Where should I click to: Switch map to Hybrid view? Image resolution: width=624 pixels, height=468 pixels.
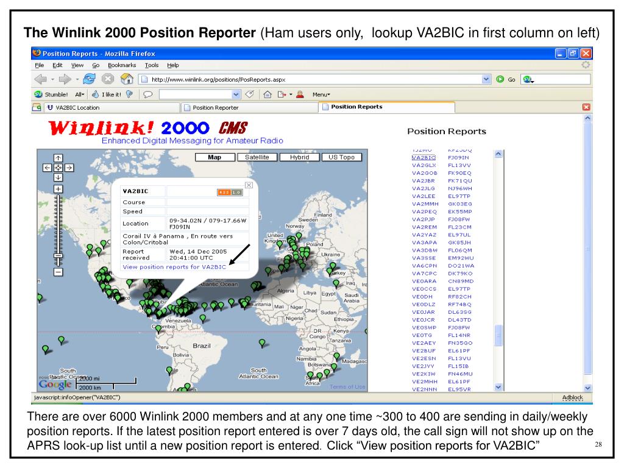point(299,157)
